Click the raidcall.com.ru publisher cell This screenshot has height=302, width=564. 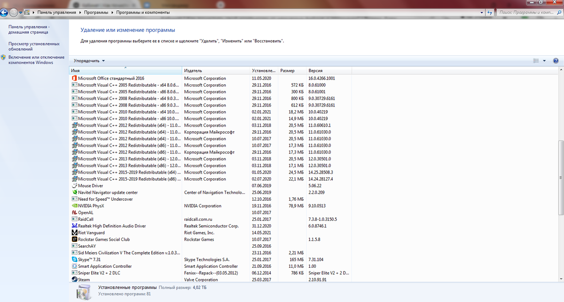pos(199,219)
